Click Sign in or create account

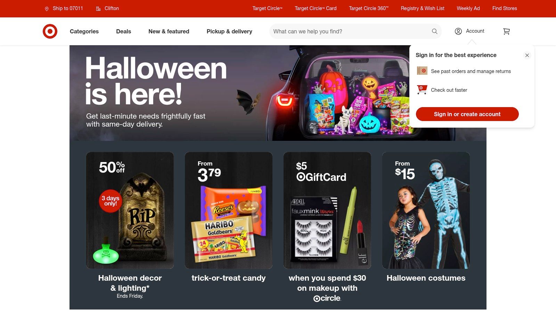467,114
